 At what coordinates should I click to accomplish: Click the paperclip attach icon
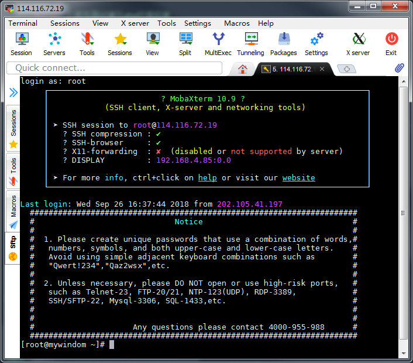pos(400,68)
